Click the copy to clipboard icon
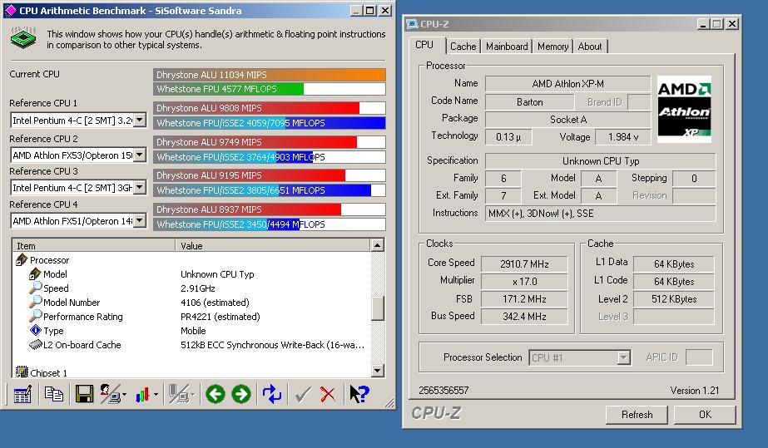This screenshot has width=768, height=448. (x=54, y=394)
